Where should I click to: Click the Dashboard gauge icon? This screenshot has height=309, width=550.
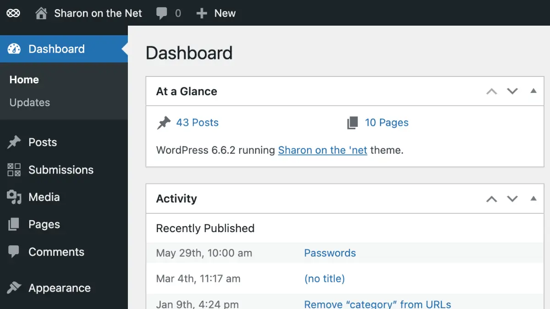[14, 49]
